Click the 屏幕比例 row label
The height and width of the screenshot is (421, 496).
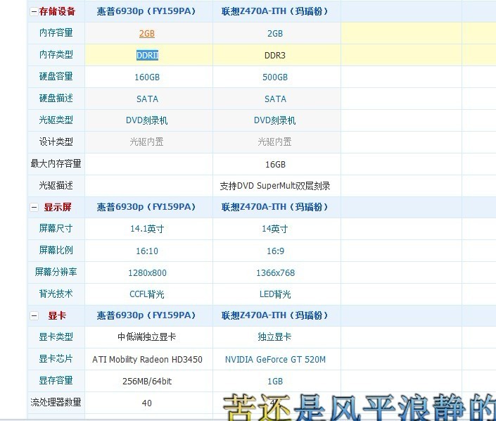(56, 250)
